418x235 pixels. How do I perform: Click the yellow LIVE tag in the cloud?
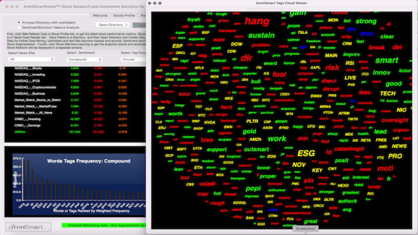tap(350, 78)
